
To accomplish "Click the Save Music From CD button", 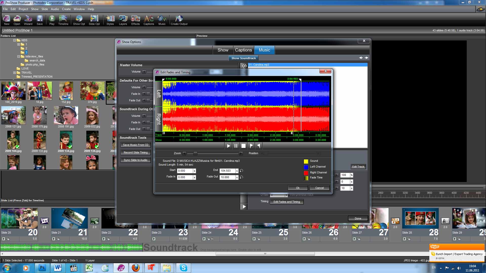I will click(x=135, y=145).
